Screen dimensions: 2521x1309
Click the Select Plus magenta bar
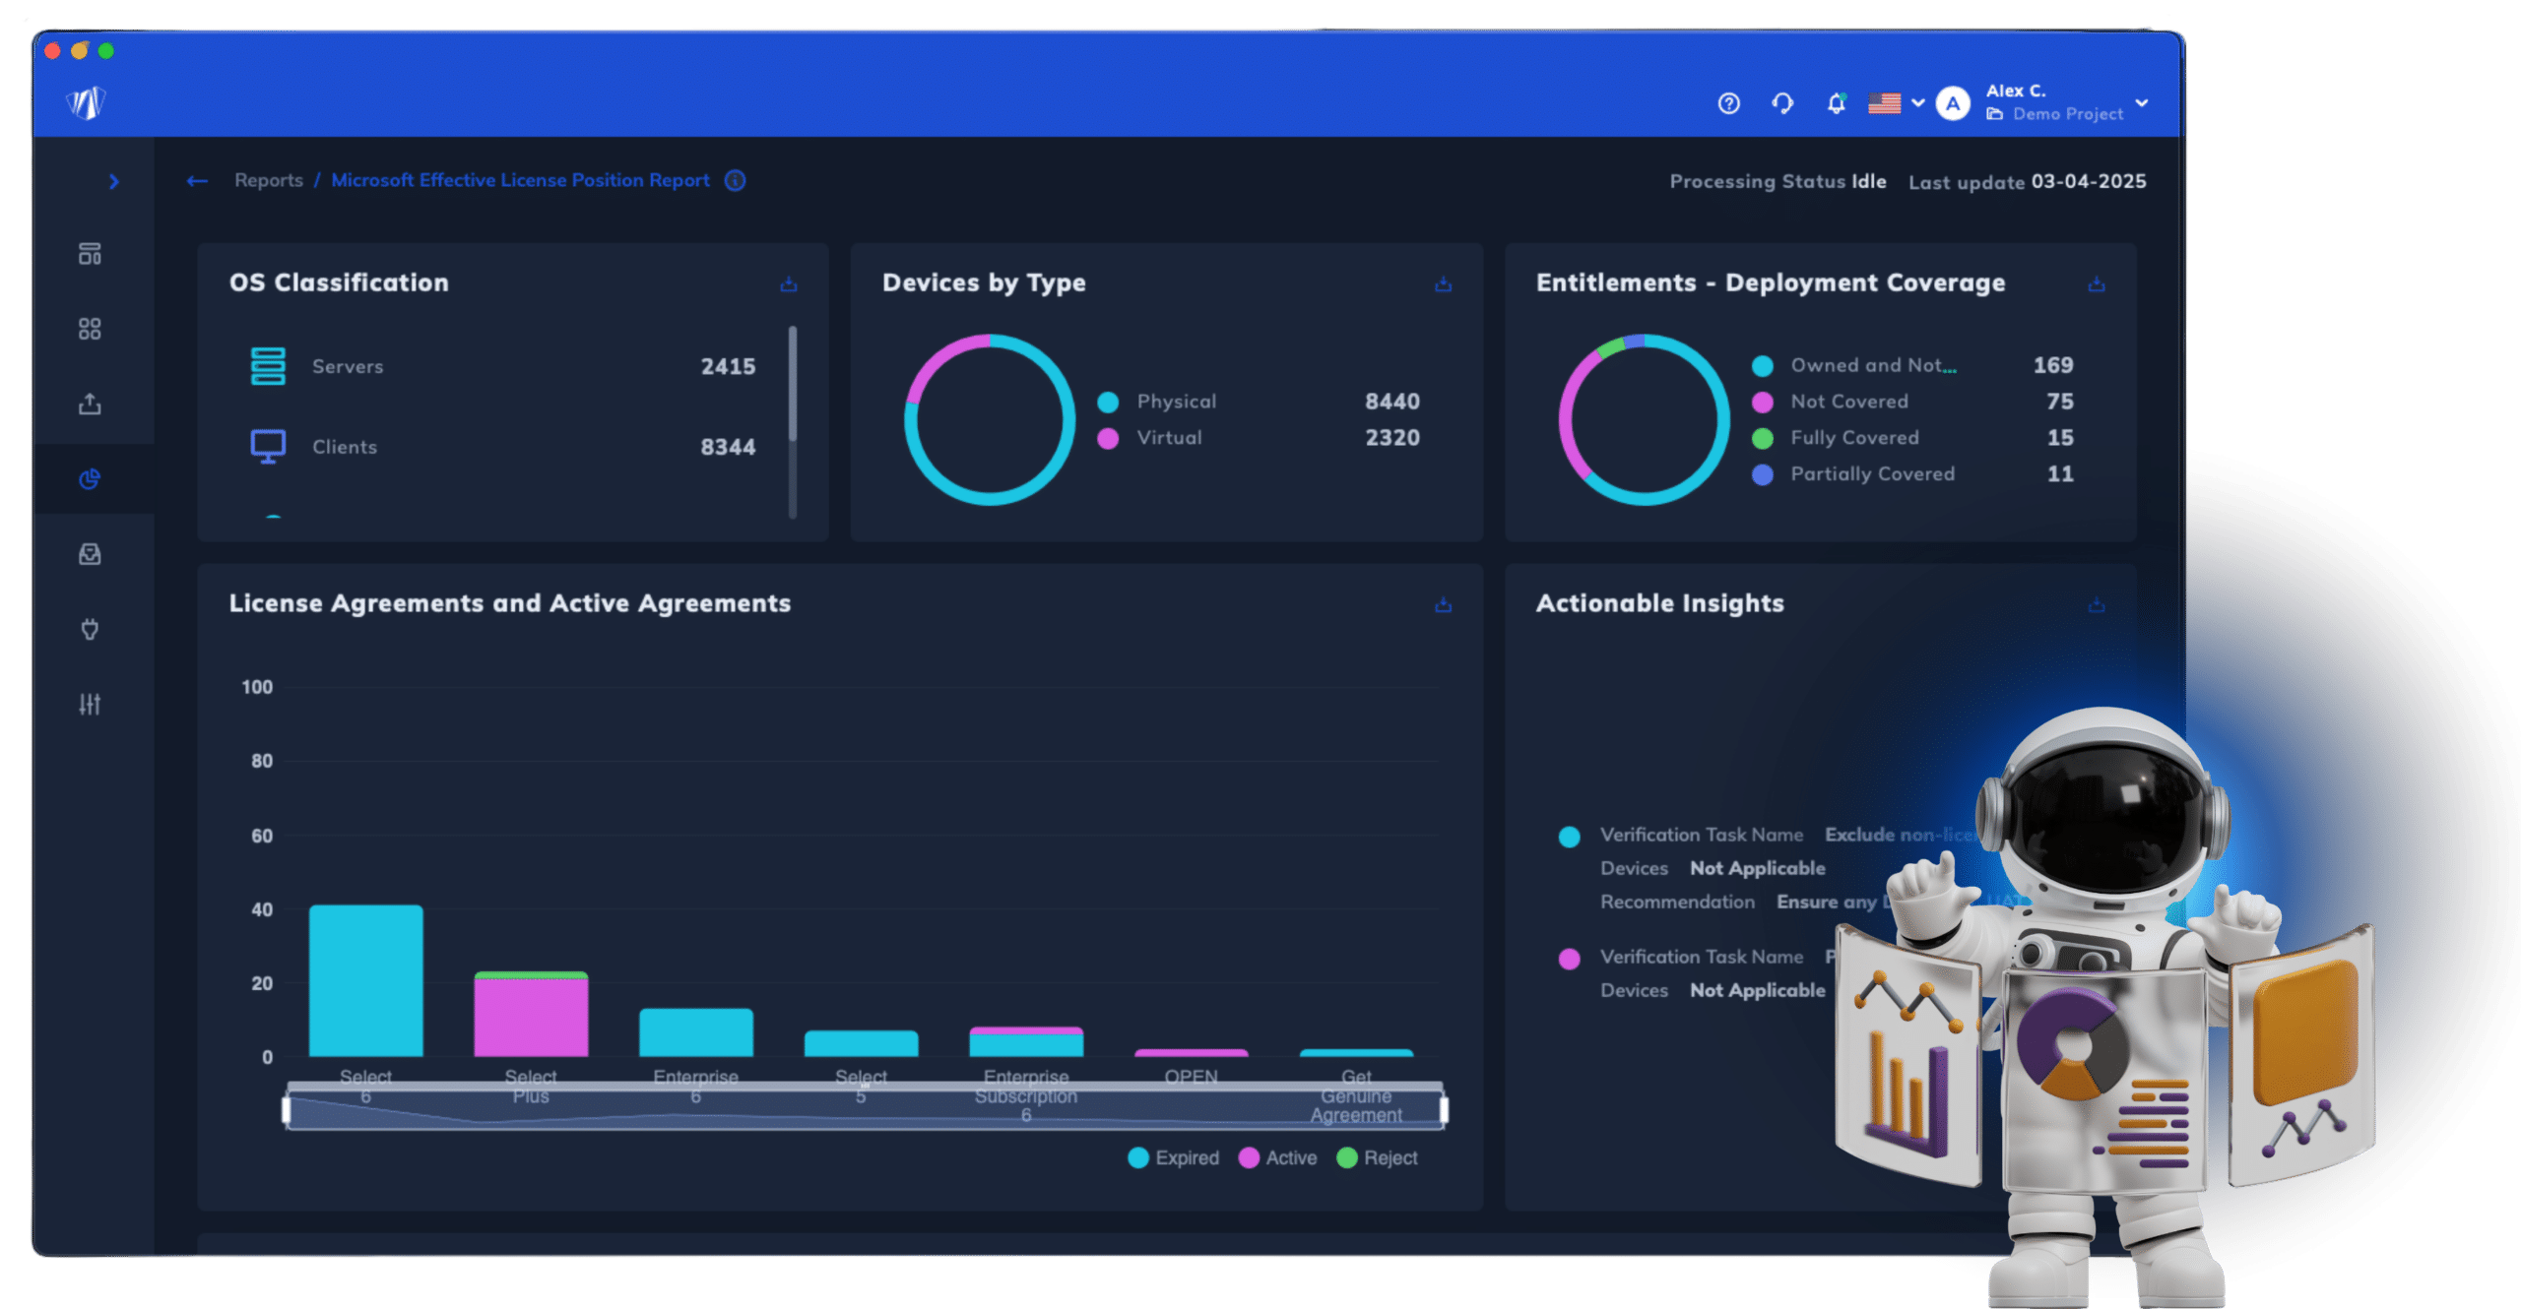click(x=531, y=1018)
